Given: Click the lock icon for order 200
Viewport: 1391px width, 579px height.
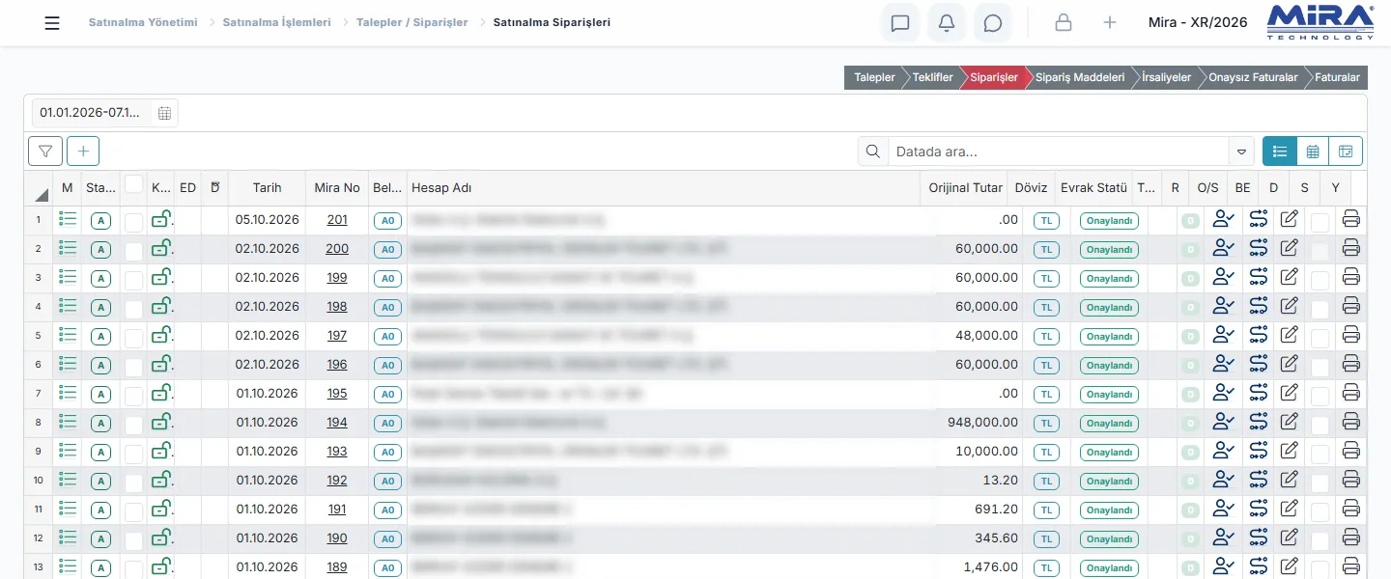Looking at the screenshot, I should (161, 248).
